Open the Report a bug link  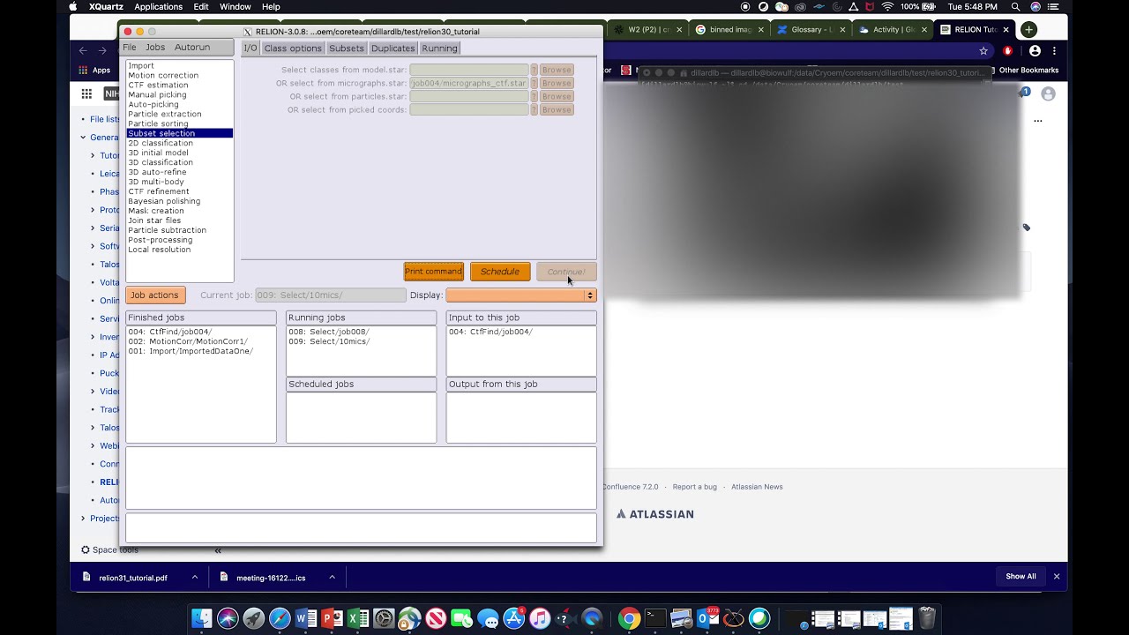pos(694,487)
